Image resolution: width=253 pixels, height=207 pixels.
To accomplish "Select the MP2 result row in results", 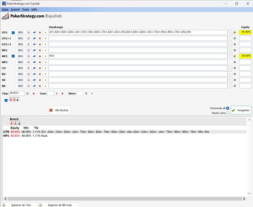I will pos(124,136).
